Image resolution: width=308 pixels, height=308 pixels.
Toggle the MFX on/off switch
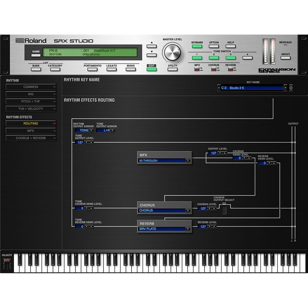coord(197,69)
